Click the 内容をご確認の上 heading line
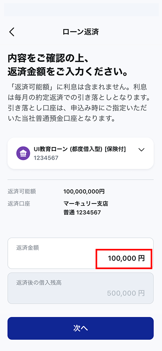The width and height of the screenshot is (162, 351). (49, 59)
